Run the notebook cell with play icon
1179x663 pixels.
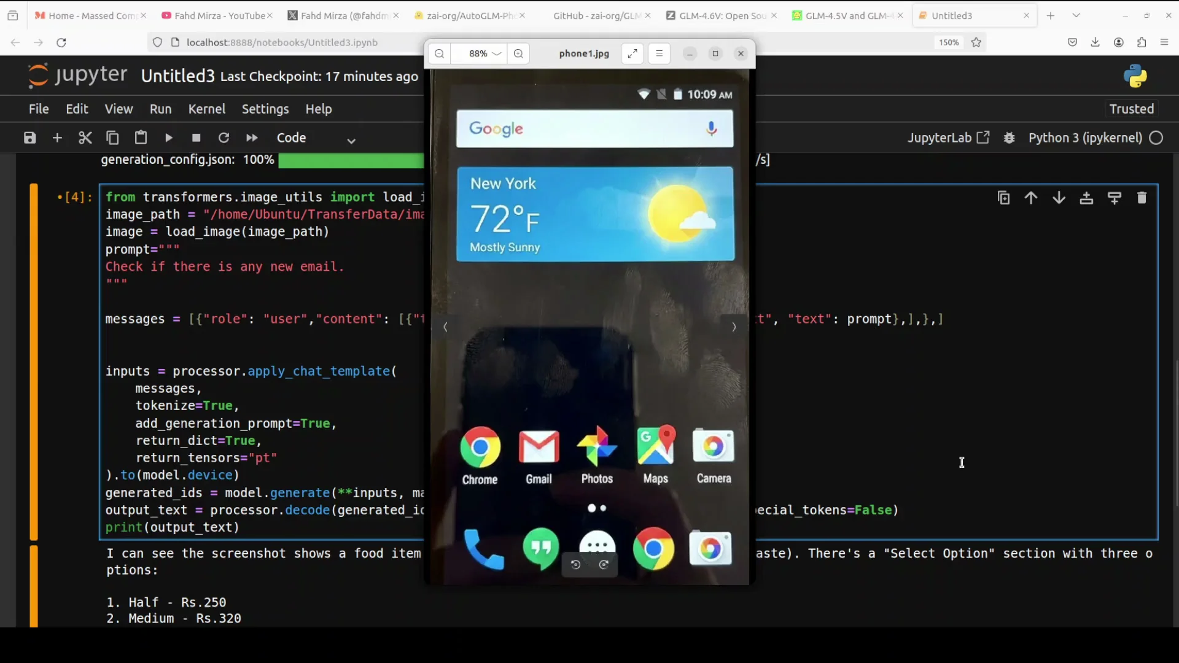[169, 138]
